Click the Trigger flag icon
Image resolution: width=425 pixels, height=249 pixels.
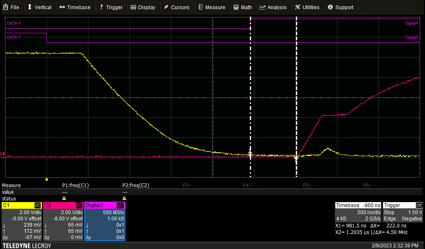[x=102, y=7]
